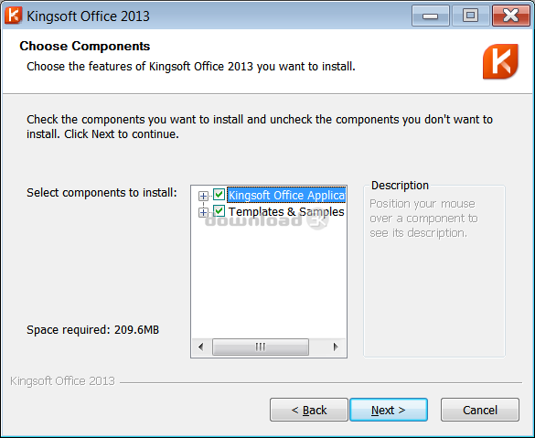
Task: Click the component list scrollbar thumb
Action: tap(261, 347)
